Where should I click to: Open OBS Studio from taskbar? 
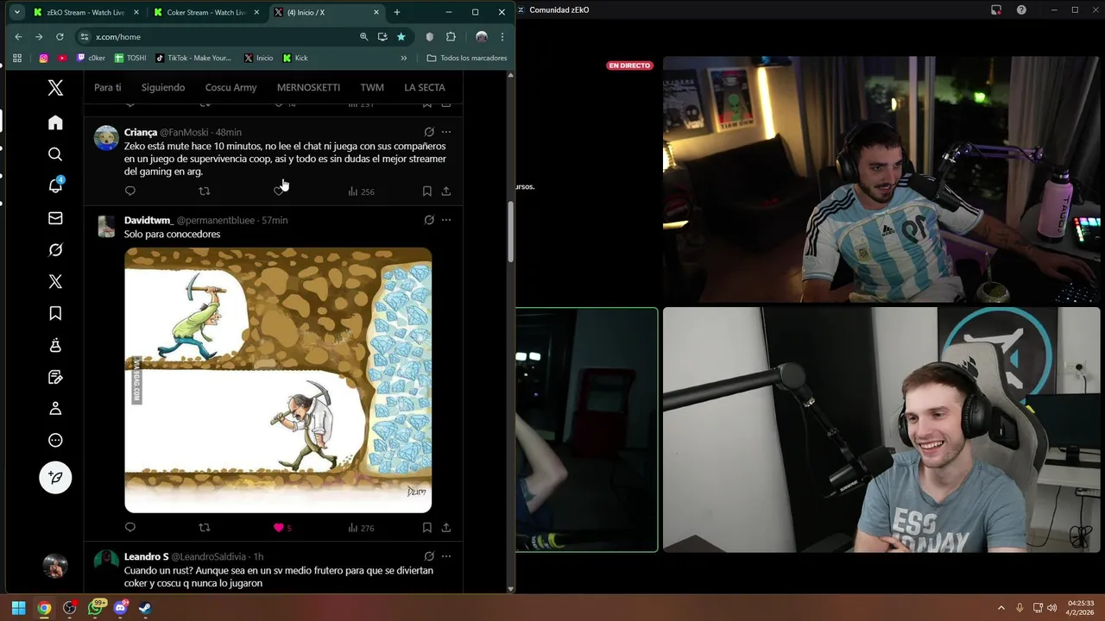click(70, 608)
